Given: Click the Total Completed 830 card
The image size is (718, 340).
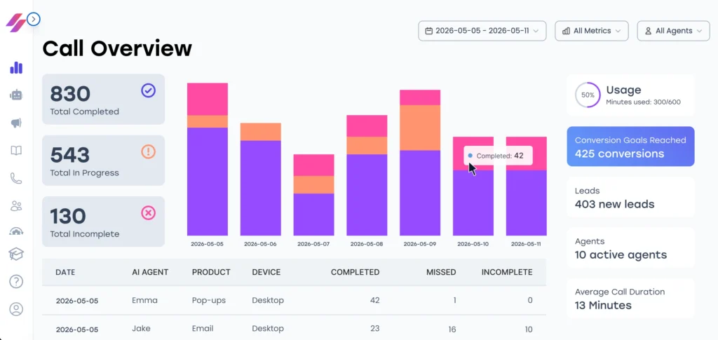Looking at the screenshot, I should coord(104,100).
